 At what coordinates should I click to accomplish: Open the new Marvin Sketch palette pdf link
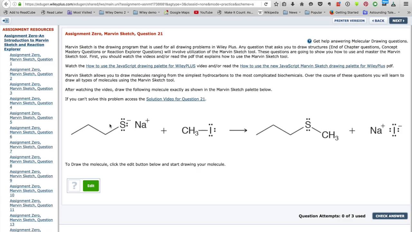tap(313, 66)
